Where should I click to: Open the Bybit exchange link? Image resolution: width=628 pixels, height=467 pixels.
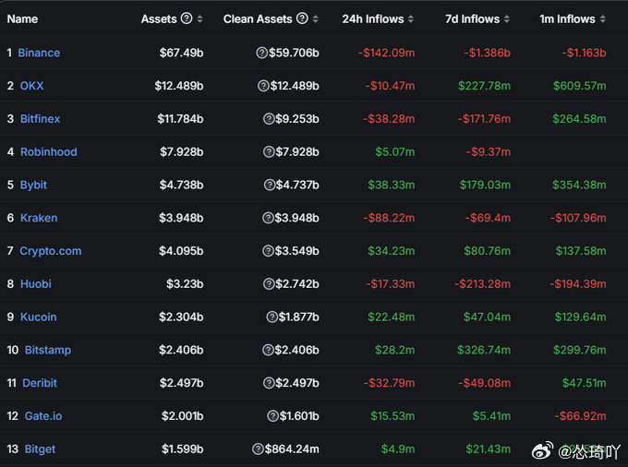click(33, 185)
